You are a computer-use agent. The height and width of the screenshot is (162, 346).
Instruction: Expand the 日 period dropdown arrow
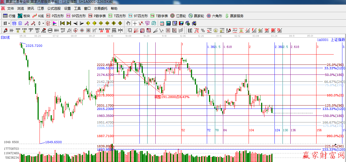(x=9, y=23)
